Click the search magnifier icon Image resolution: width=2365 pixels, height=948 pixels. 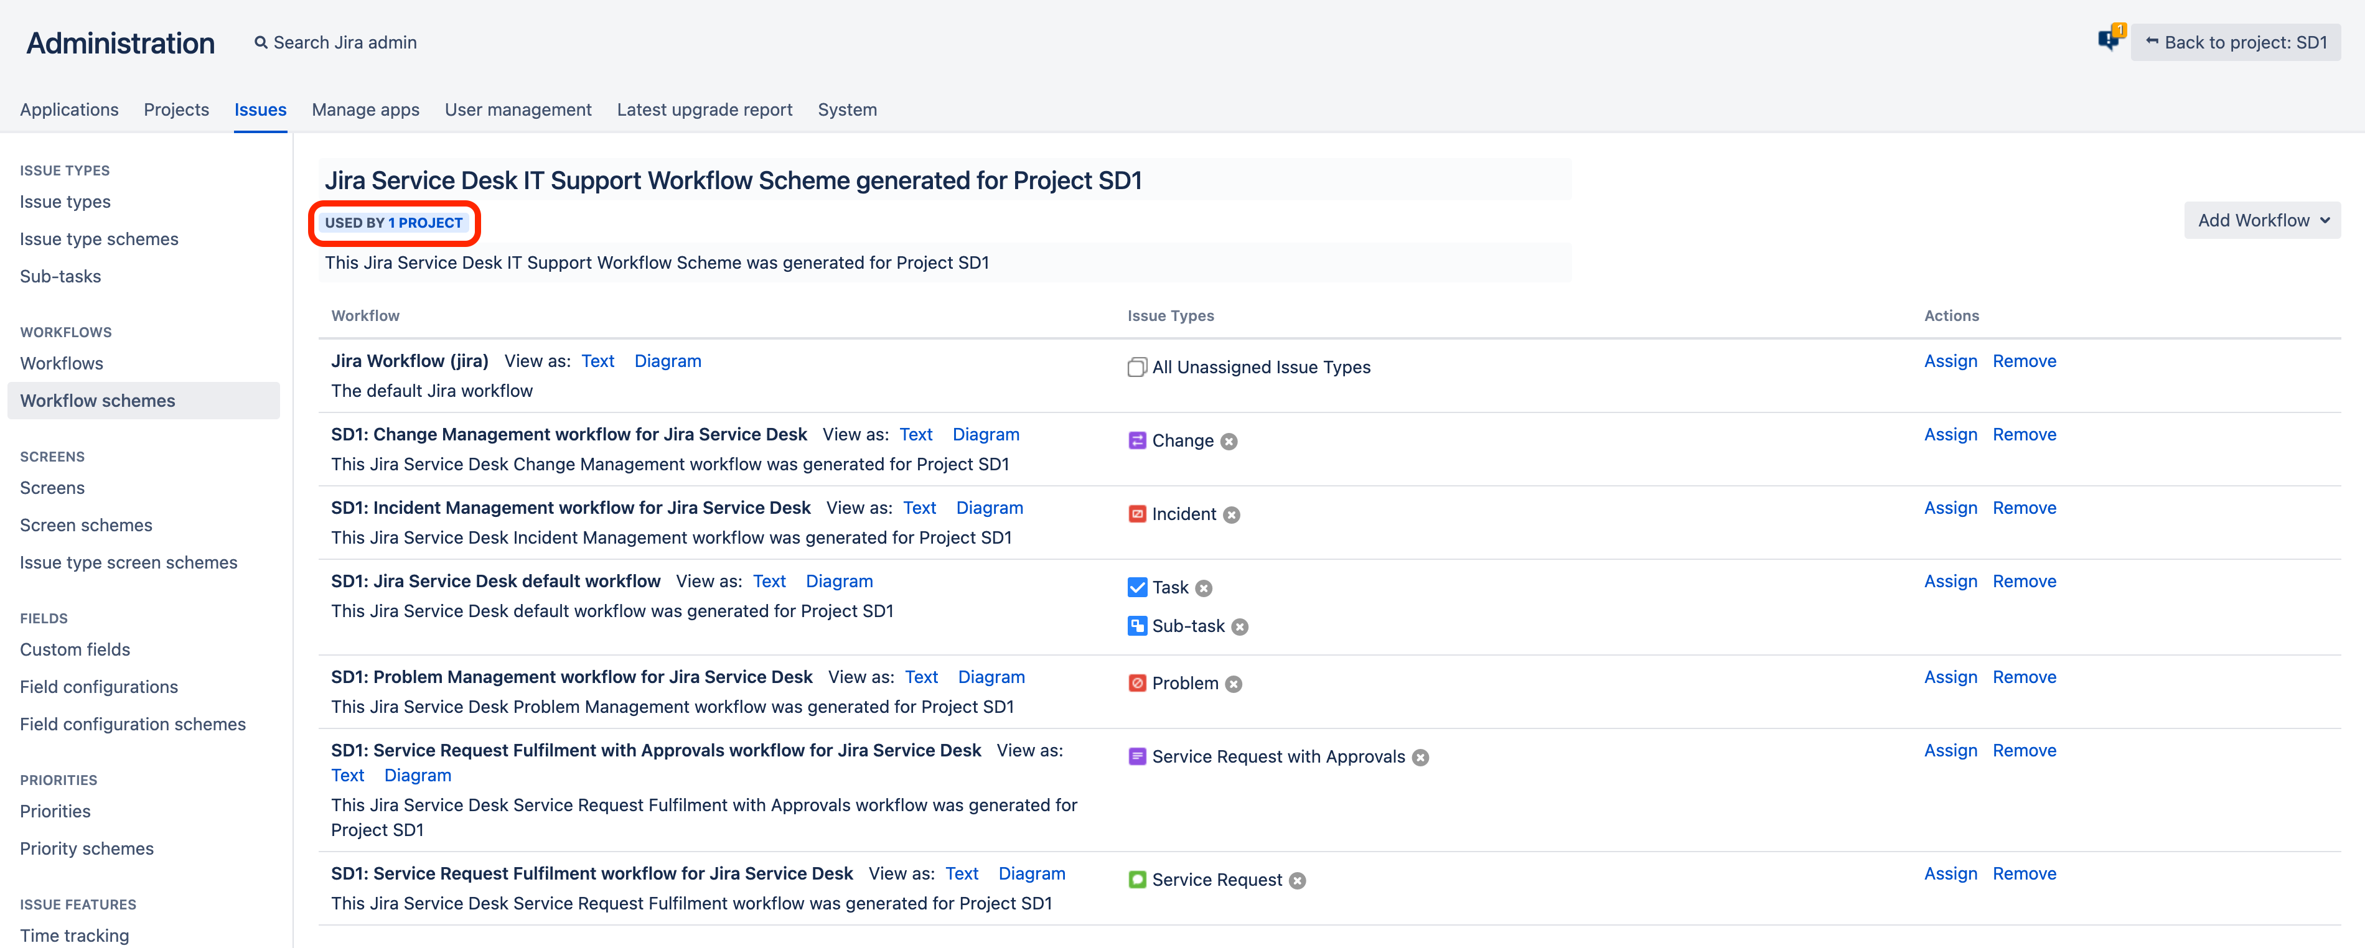(x=261, y=42)
